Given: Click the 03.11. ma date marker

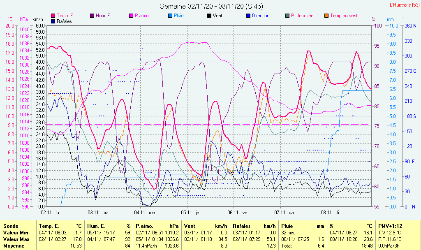Looking at the screenshot, I should [98, 213].
